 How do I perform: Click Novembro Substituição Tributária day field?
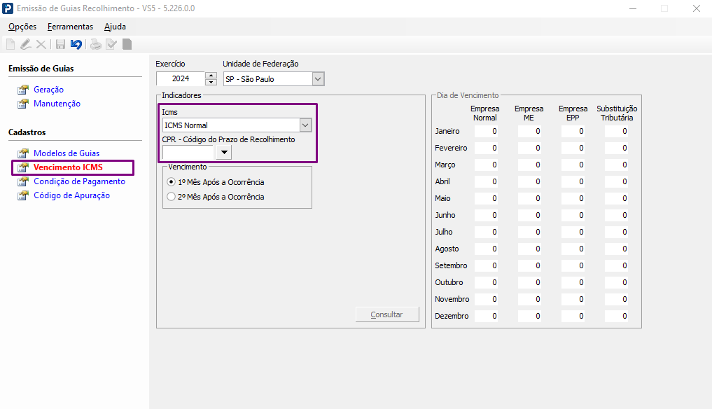click(x=616, y=300)
